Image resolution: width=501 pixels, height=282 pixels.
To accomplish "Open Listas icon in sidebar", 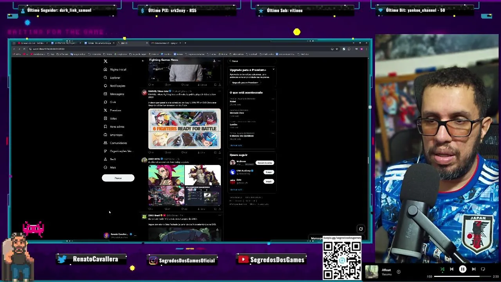I will click(x=105, y=118).
